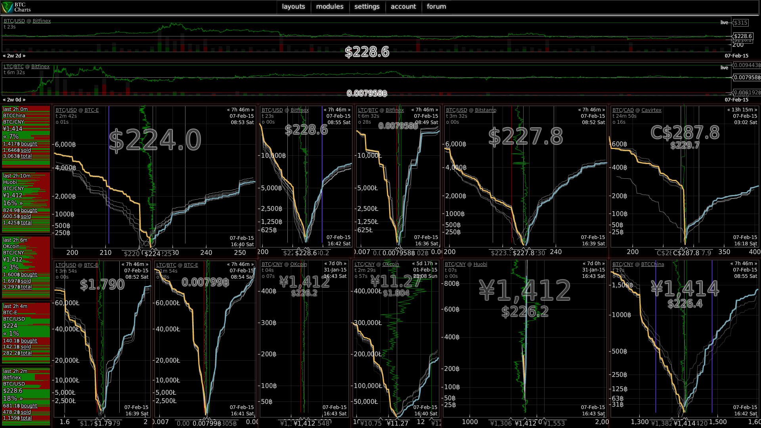Image resolution: width=761 pixels, height=428 pixels.
Task: Click OKcoin link in BTC/CNY chart
Action: pos(298,264)
